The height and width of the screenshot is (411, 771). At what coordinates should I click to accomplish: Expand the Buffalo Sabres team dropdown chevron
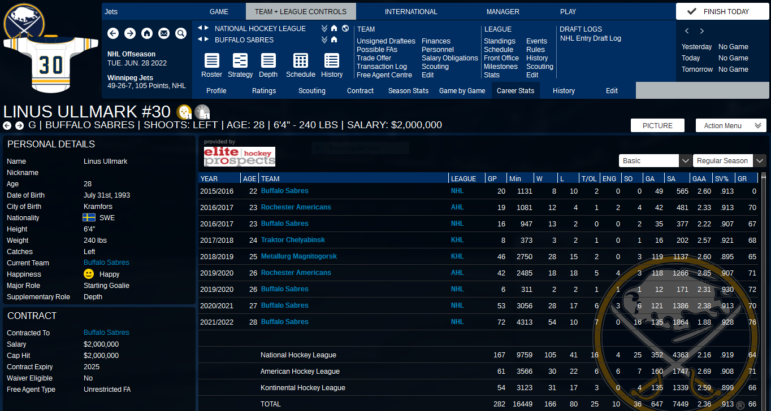click(324, 40)
